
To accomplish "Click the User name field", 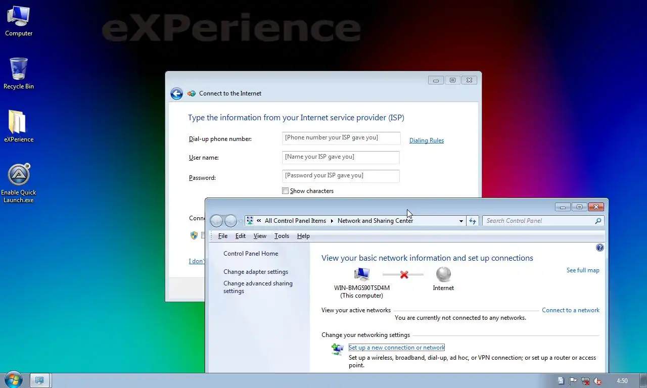I will [x=341, y=157].
